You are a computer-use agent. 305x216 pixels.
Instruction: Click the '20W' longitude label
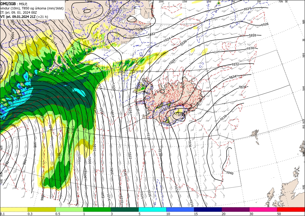pyautogui.click(x=161, y=2)
